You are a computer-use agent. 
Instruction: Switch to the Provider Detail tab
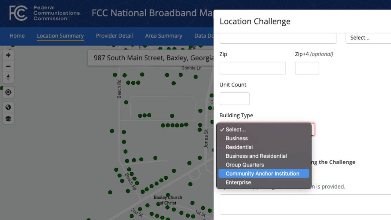click(114, 36)
